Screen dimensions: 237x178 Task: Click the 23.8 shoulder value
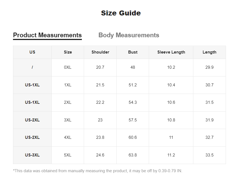point(100,137)
